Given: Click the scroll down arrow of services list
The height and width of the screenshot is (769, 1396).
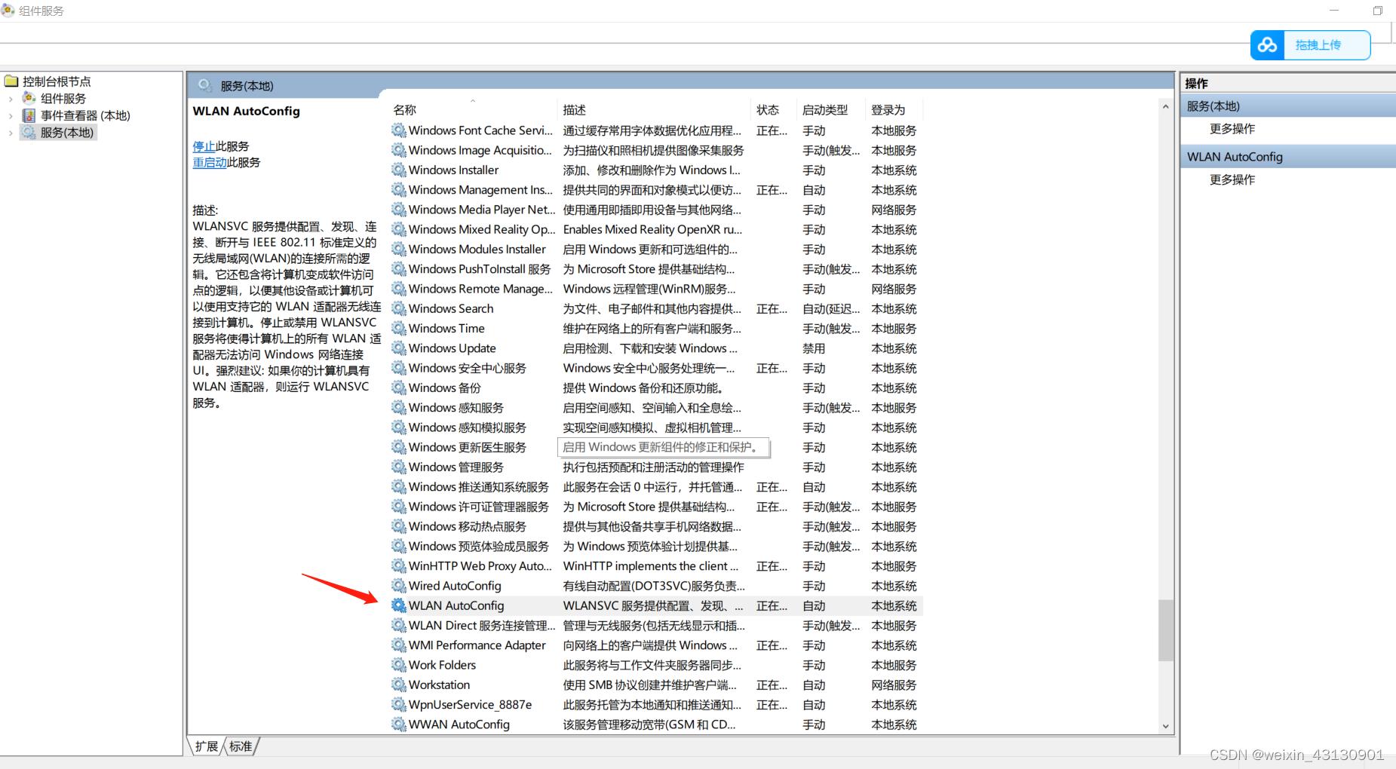Looking at the screenshot, I should [x=1166, y=727].
